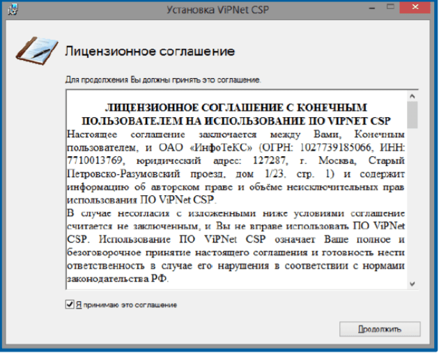Click the "Я принимаю это соглашение" label text
This screenshot has width=439, height=354.
pos(126,305)
